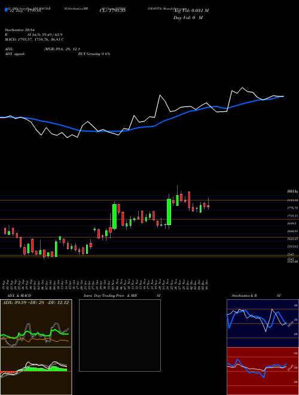Click the '12 Day' SMA value label
Screen dimensions: 299x395
coord(25,11)
